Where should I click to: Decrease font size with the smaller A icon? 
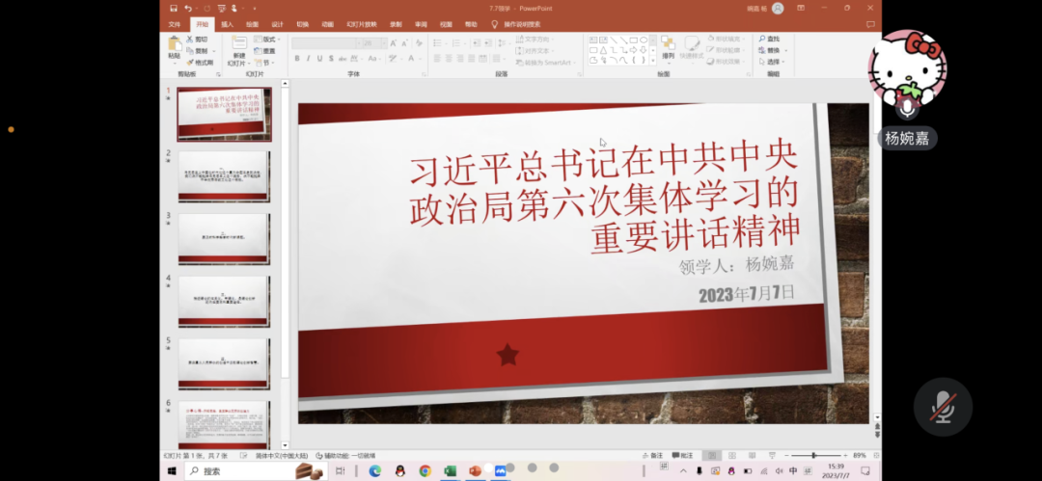pos(404,42)
